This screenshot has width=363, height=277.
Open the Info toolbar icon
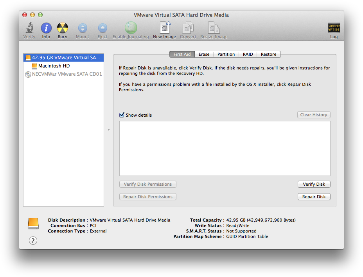(46, 28)
